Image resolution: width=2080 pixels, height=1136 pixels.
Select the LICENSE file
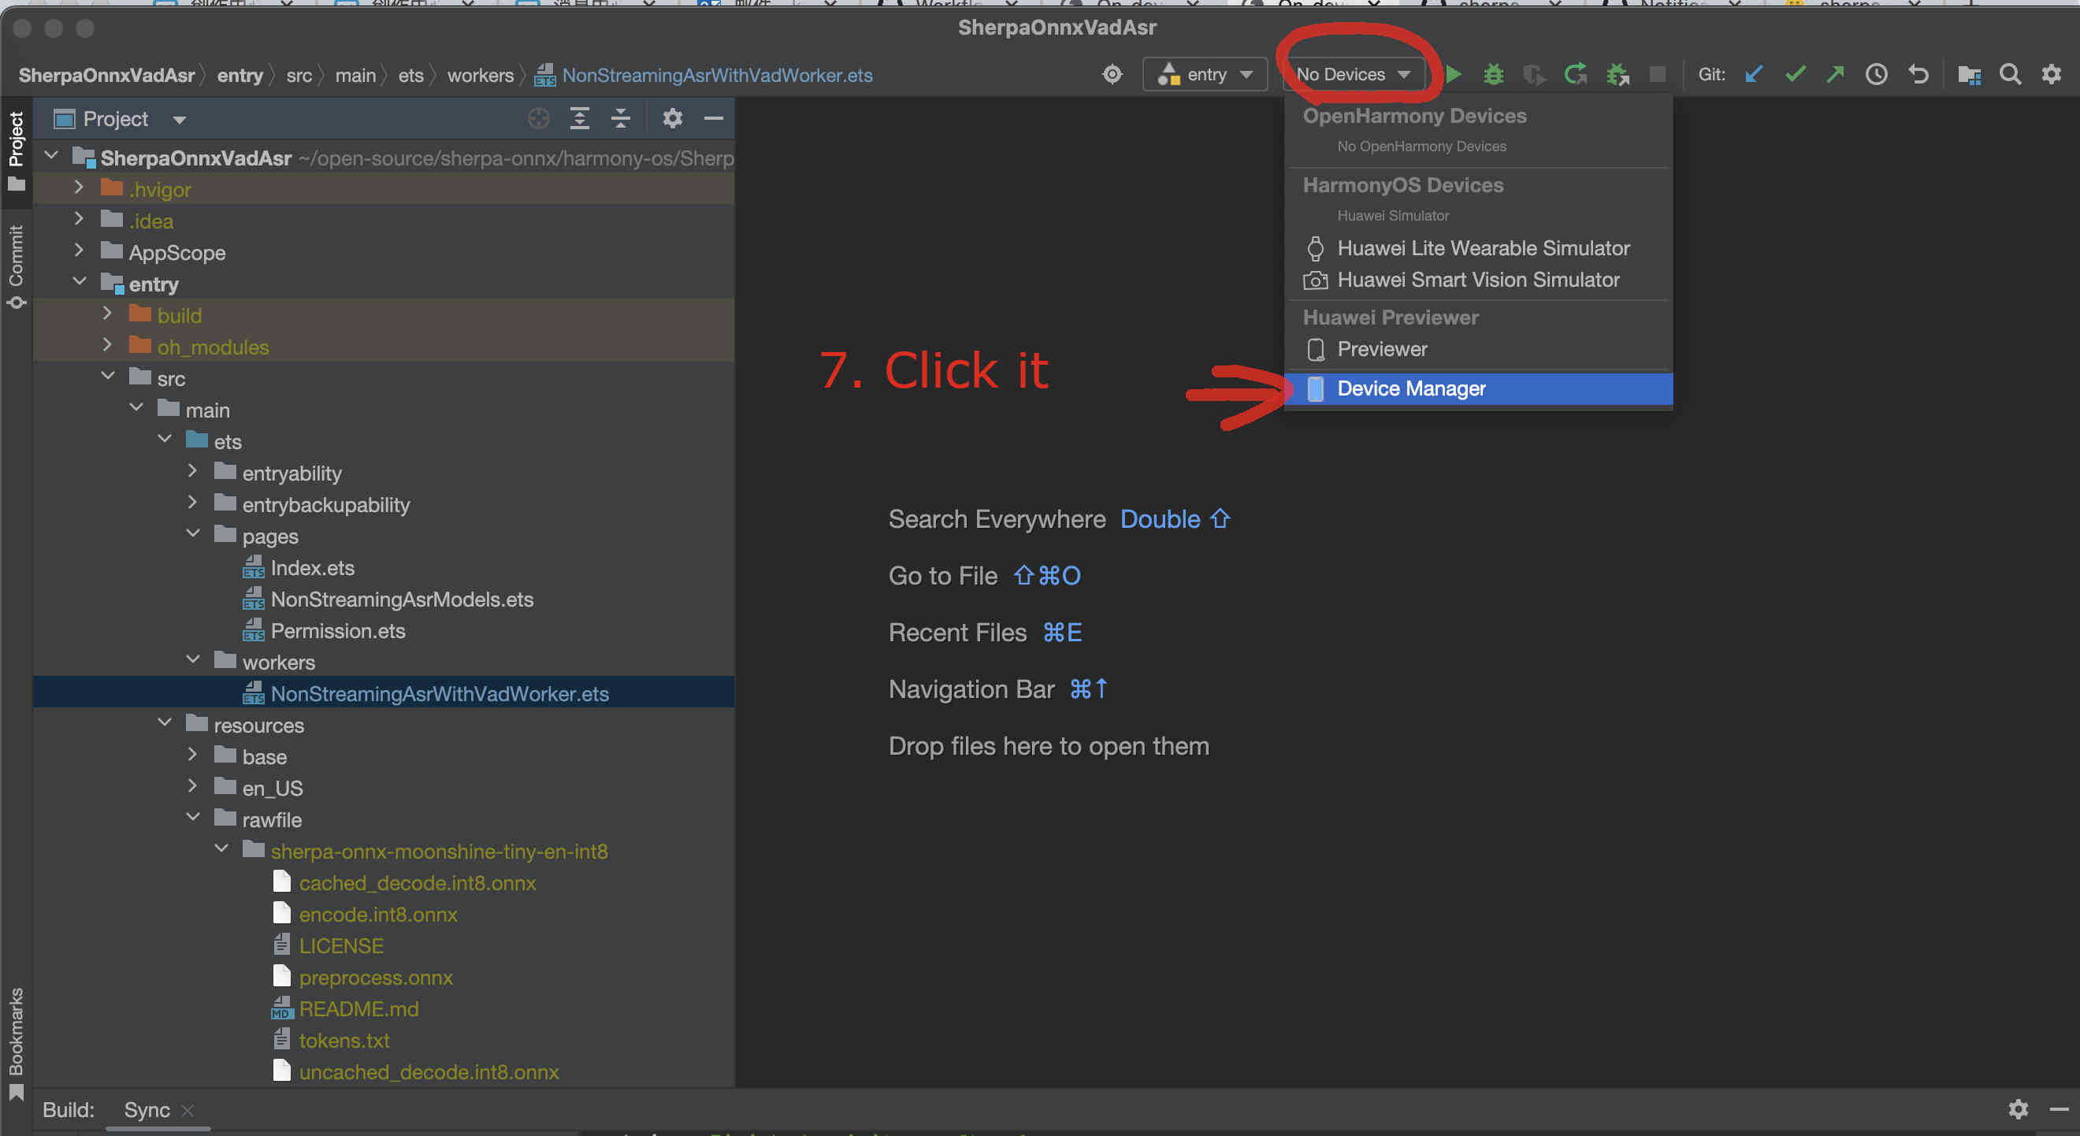click(x=340, y=945)
